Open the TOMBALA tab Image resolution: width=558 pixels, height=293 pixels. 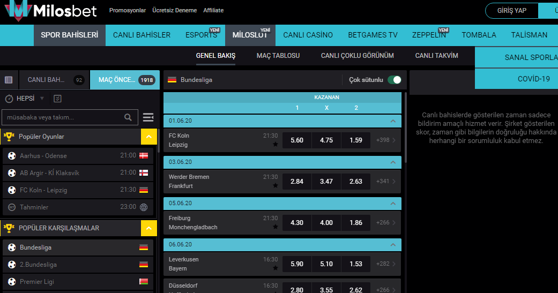[x=479, y=35]
